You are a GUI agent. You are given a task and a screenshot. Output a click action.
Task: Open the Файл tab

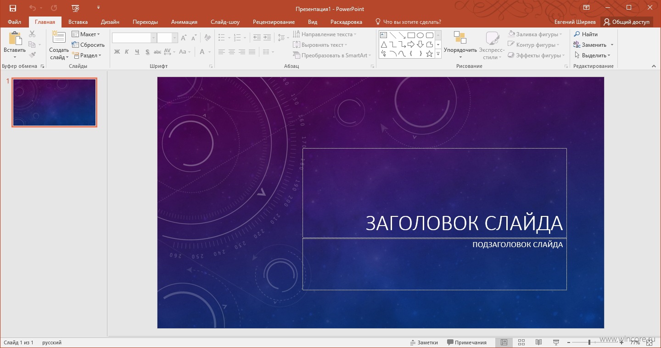point(14,22)
